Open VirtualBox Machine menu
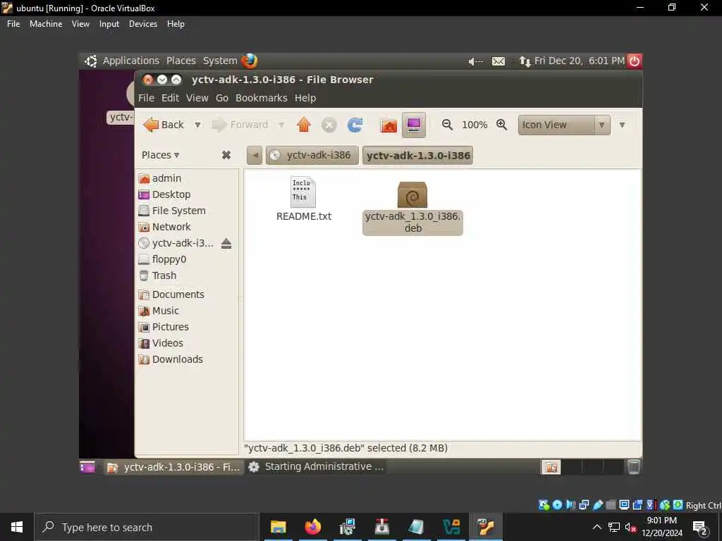722x541 pixels. [x=46, y=24]
